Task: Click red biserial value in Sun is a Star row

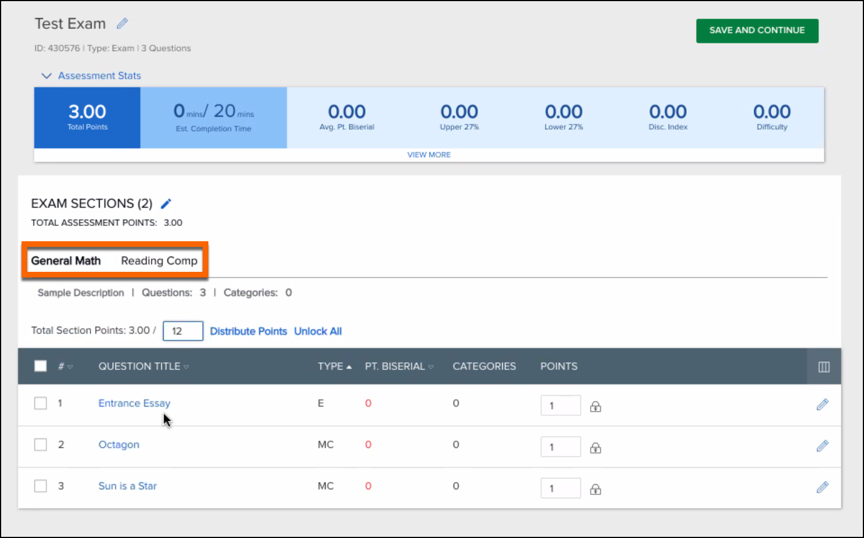Action: [368, 486]
